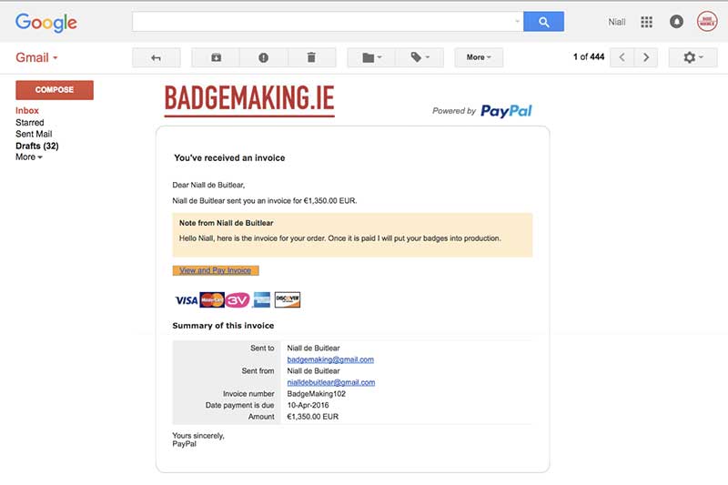The width and height of the screenshot is (728, 485).
Task: Click the amount €1,350.00 EUR in summary
Action: pos(312,417)
